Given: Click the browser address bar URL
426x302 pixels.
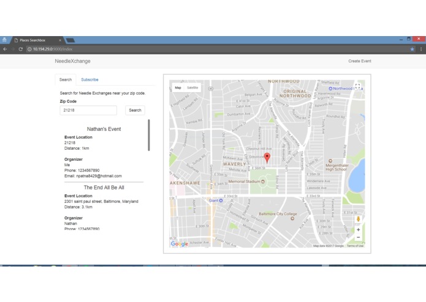Looking at the screenshot, I should point(53,49).
